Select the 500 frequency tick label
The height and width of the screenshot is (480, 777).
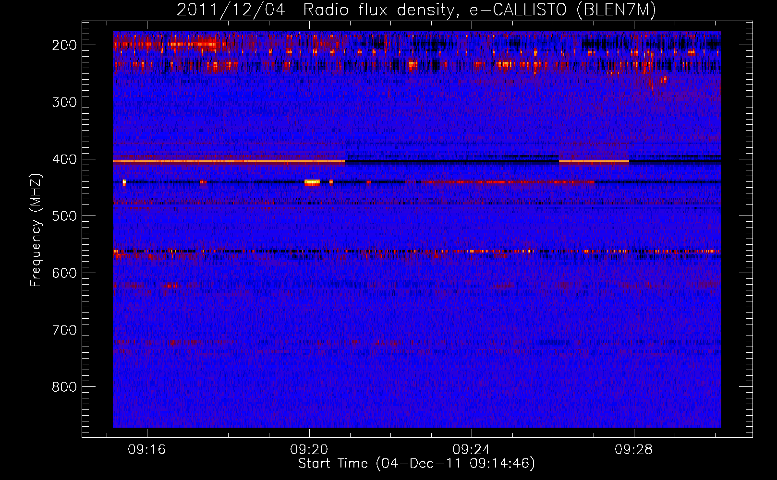(x=64, y=216)
